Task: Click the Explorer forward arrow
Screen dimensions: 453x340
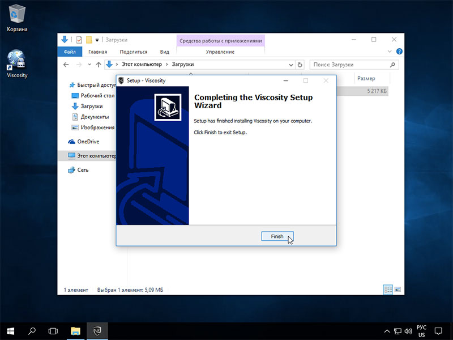Action: (x=79, y=65)
